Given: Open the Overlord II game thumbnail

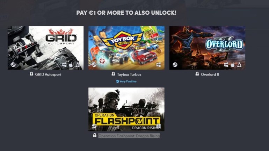Looking at the screenshot, I should coord(207,48).
